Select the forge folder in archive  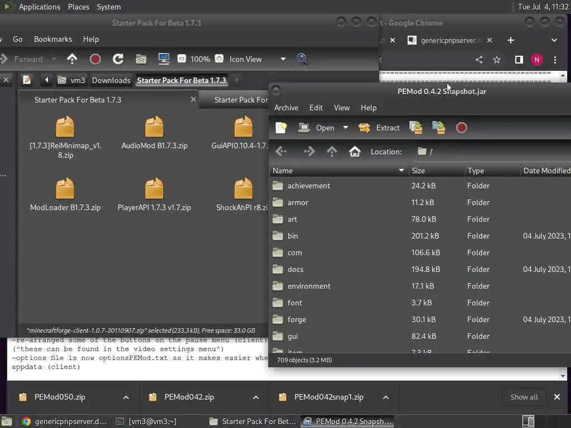[420, 319]
